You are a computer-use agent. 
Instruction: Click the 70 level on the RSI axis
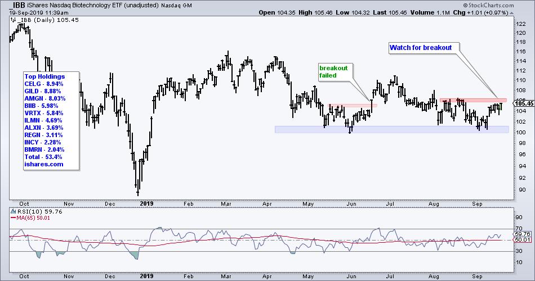pyautogui.click(x=519, y=229)
